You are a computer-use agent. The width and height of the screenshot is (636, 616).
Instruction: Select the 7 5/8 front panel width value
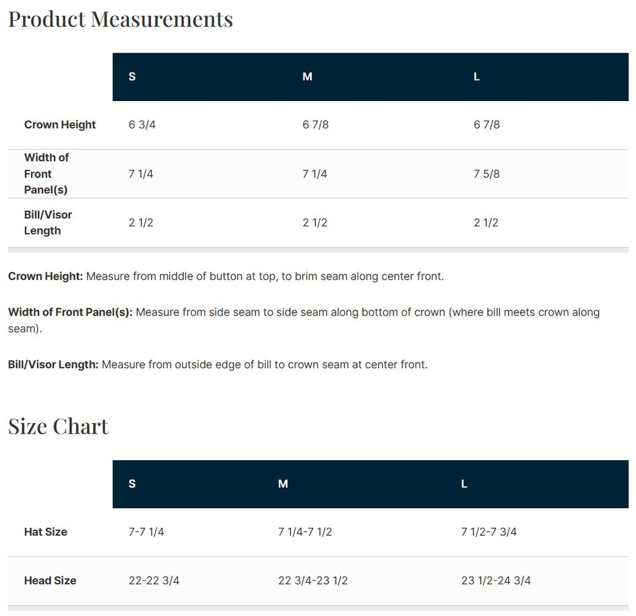click(486, 174)
